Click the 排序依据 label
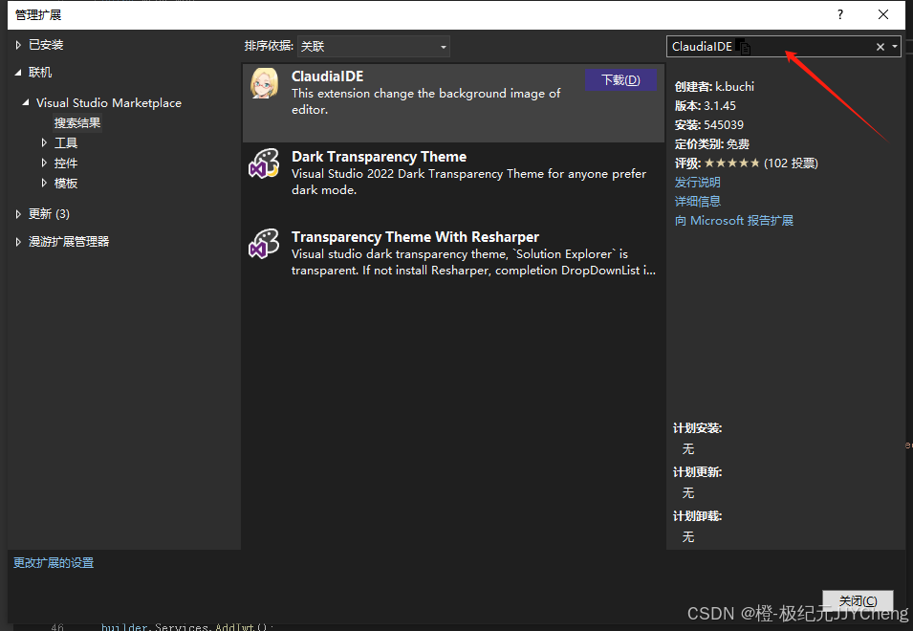Viewport: 913px width, 631px height. click(269, 46)
